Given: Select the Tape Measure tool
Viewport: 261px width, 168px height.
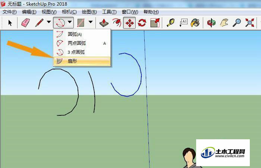Looking at the screenshot, I should (171, 23).
